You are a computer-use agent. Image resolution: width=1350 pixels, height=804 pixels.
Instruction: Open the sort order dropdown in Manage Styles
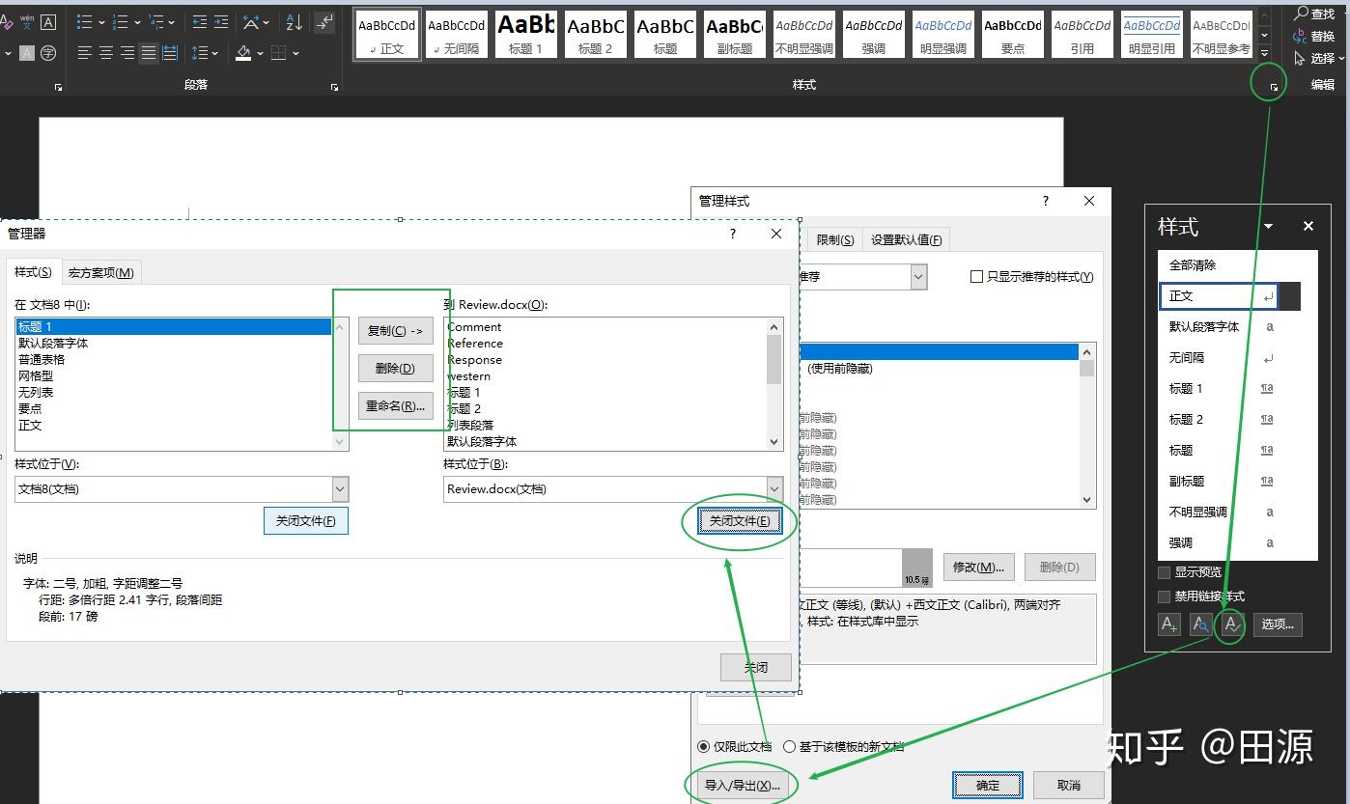[x=917, y=277]
